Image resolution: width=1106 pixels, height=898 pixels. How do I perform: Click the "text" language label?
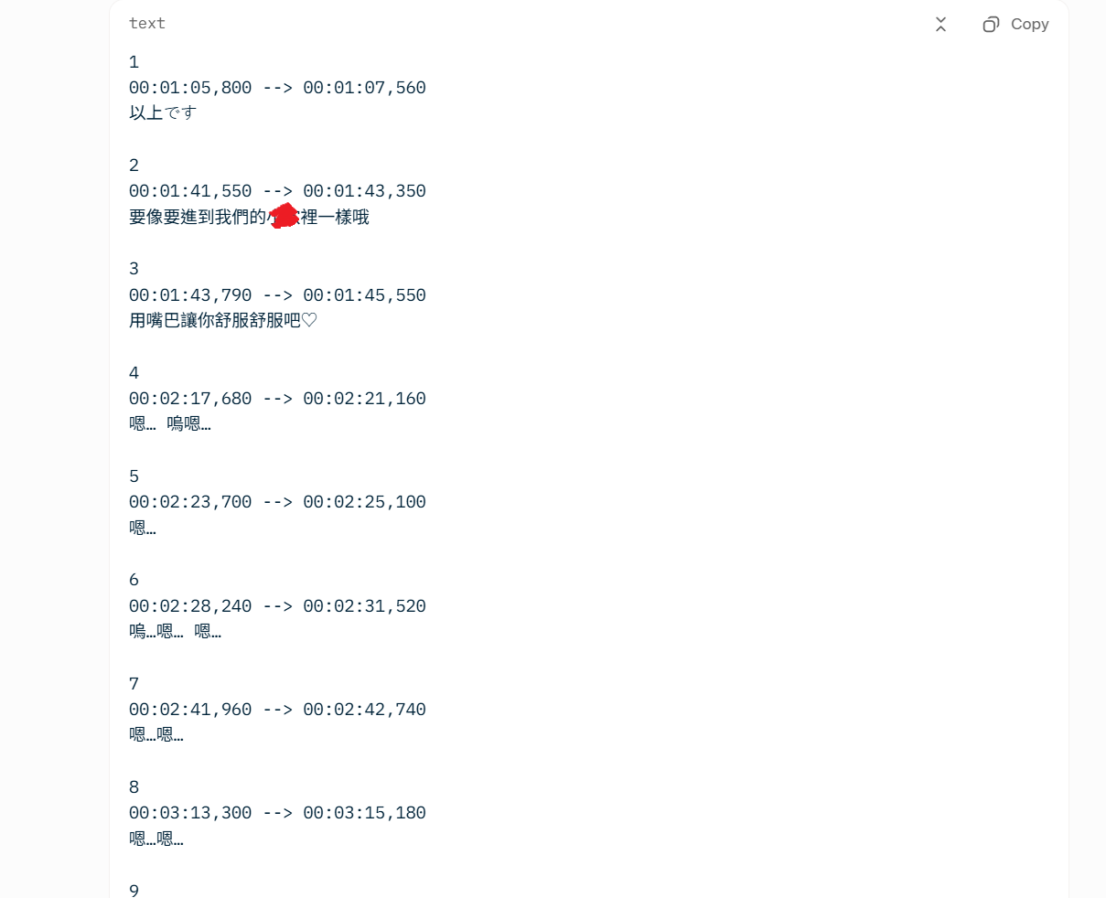click(147, 24)
